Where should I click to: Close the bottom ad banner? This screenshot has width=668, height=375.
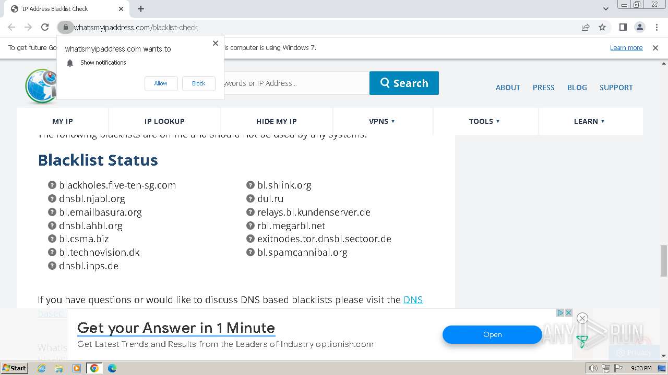point(582,318)
